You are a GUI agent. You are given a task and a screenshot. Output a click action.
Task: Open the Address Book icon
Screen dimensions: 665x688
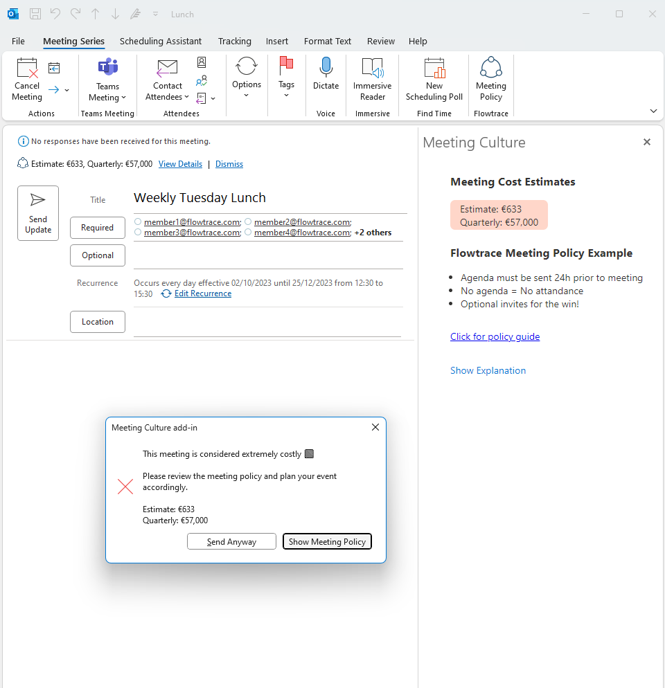tap(202, 62)
